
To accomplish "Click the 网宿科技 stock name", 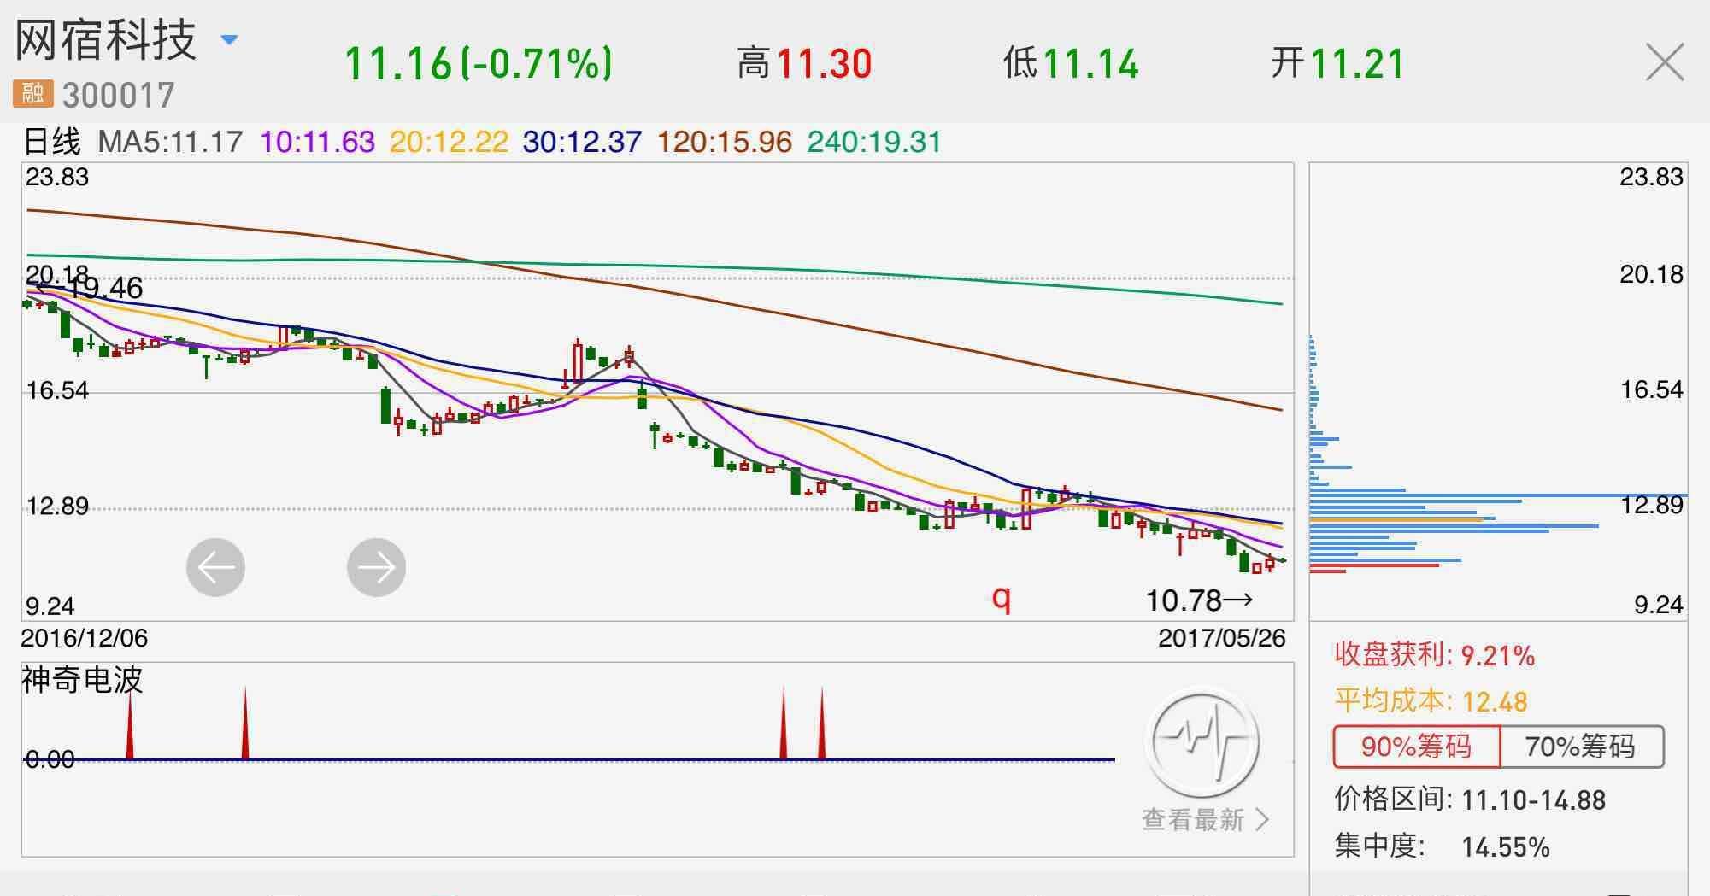I will click(x=106, y=39).
